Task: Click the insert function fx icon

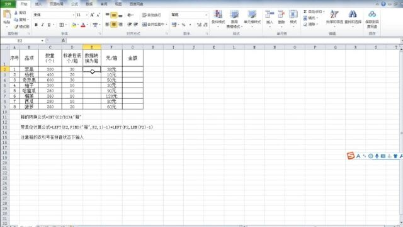Action: point(63,40)
